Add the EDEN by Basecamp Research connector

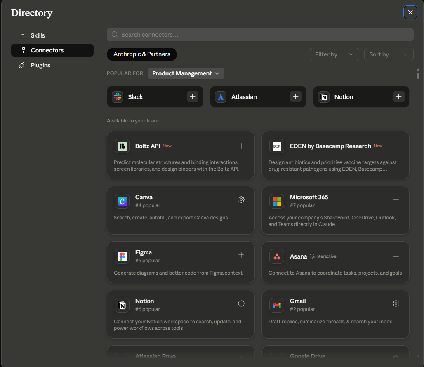[396, 146]
